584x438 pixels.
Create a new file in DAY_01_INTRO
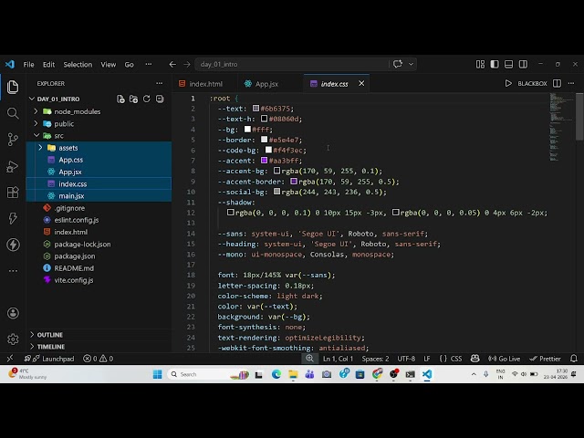click(120, 99)
